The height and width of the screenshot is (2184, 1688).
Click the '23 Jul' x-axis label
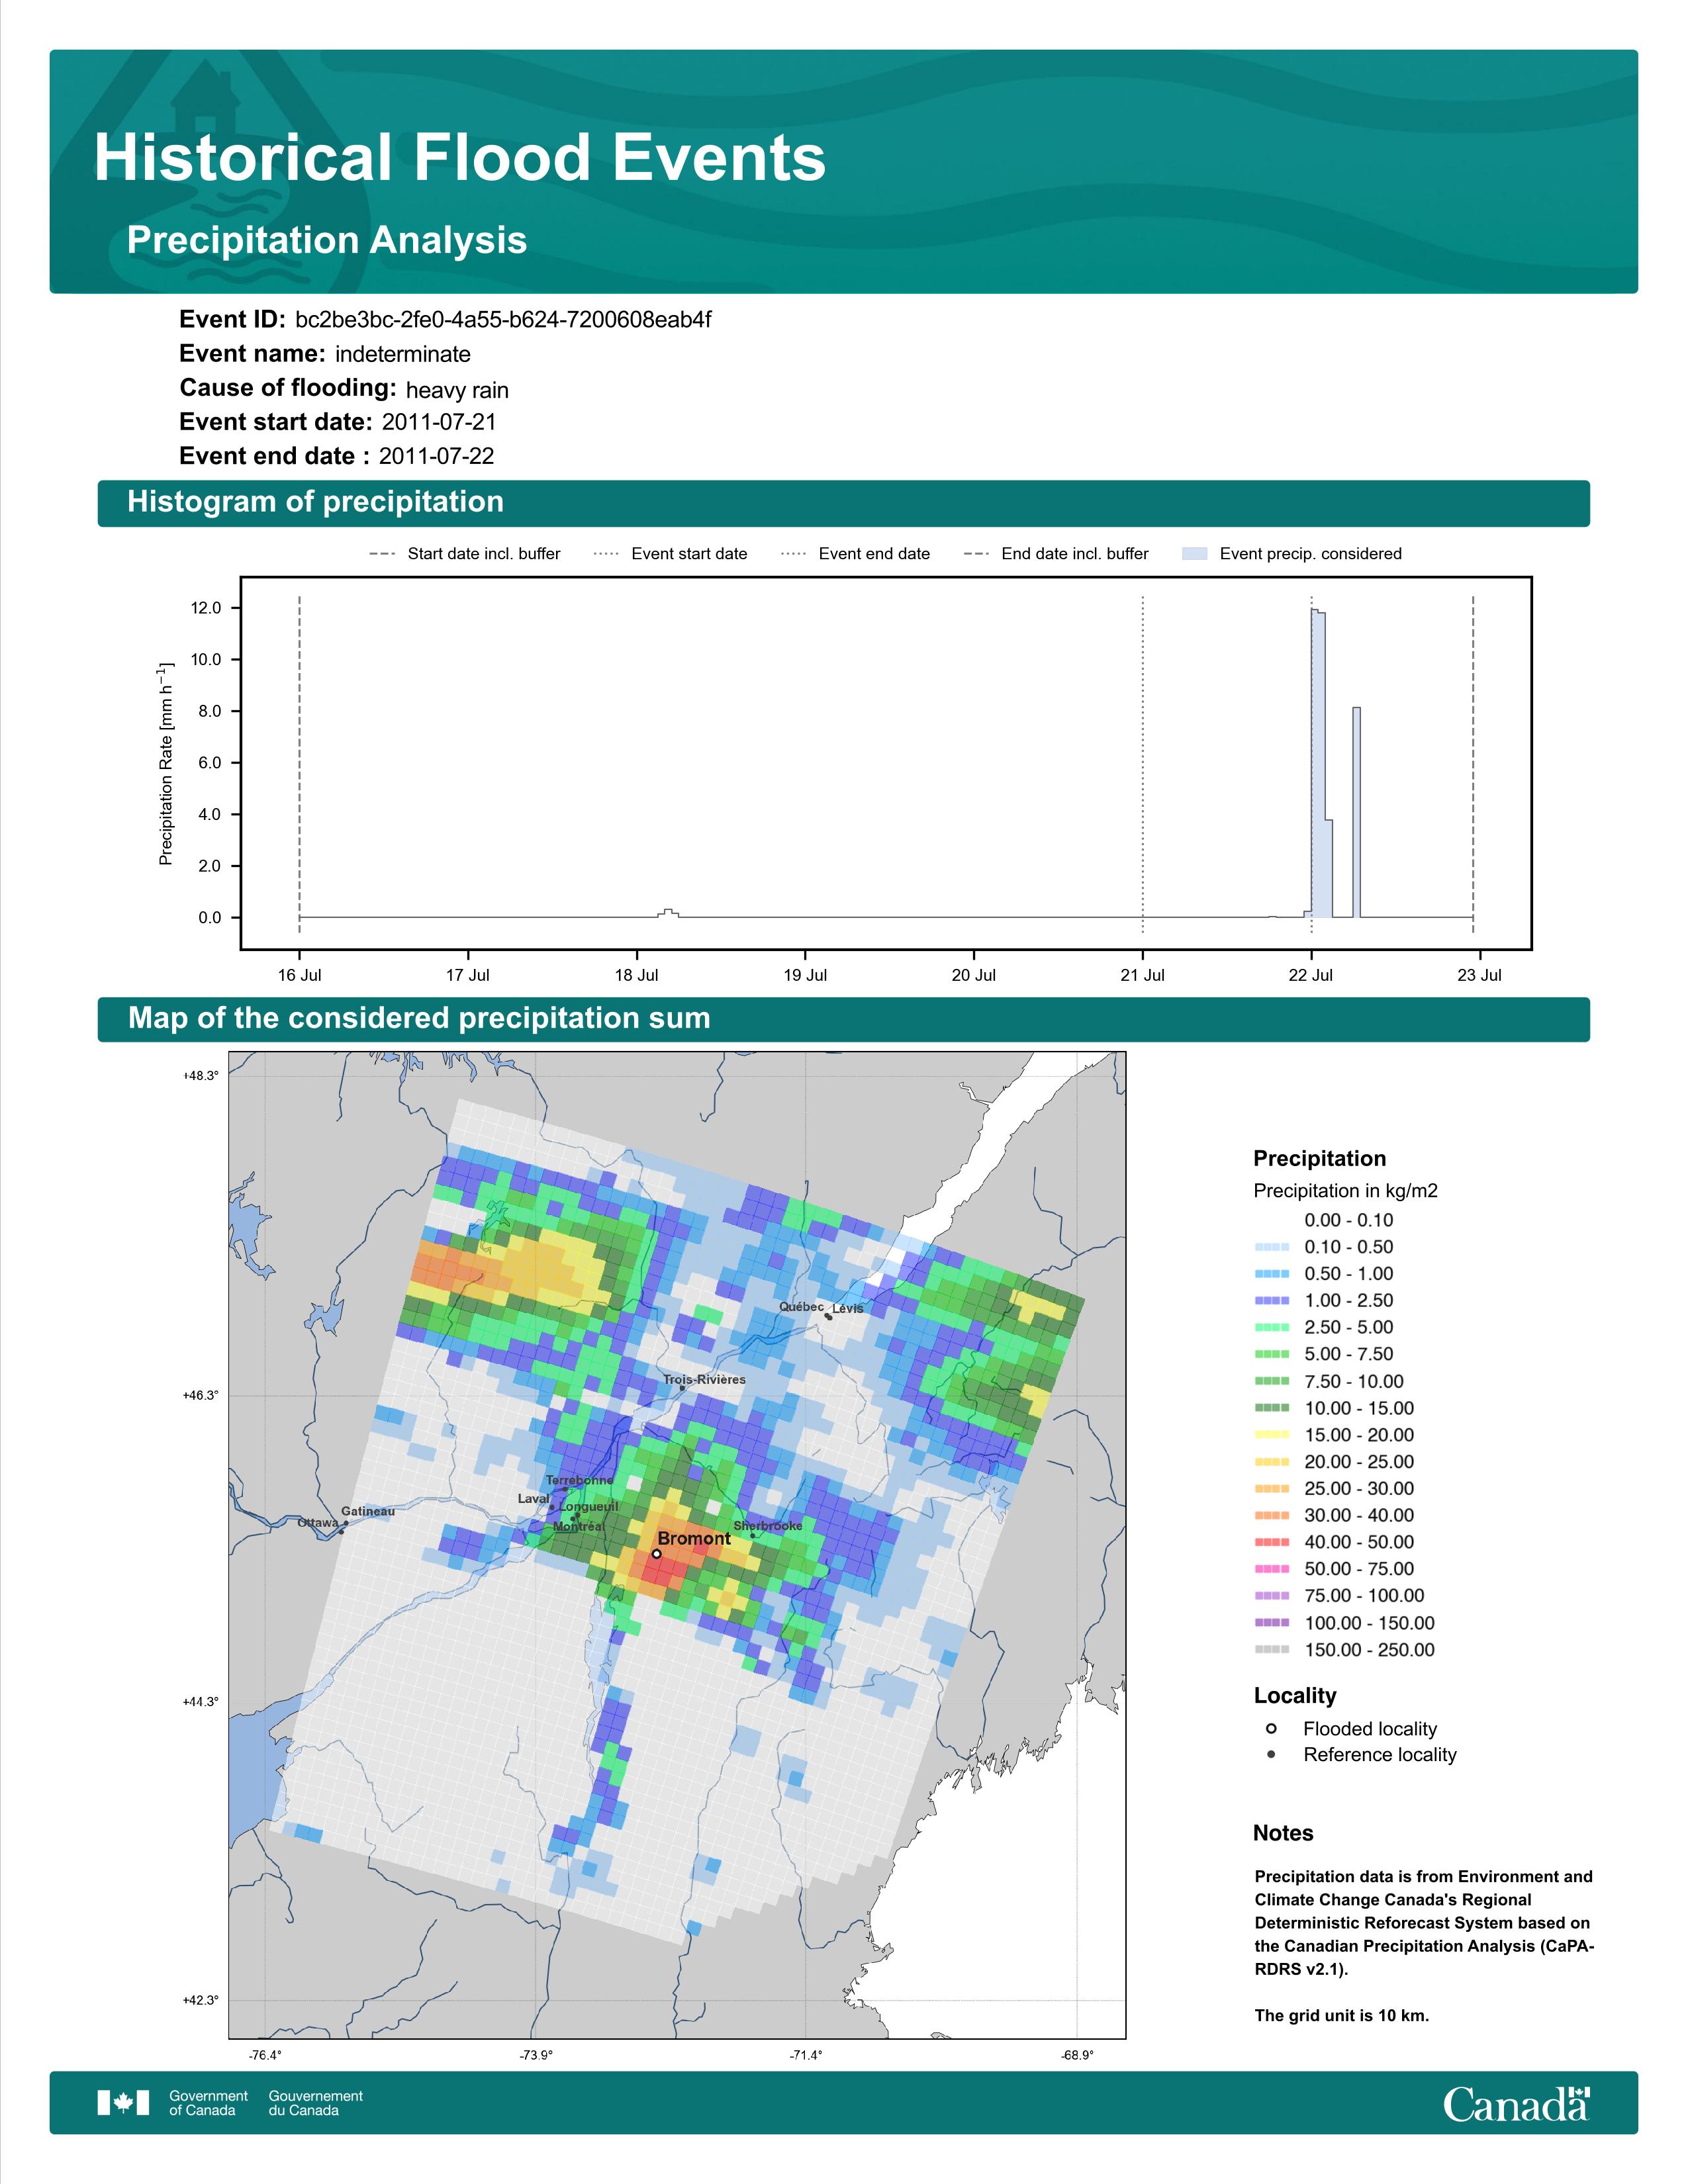coord(1479,975)
